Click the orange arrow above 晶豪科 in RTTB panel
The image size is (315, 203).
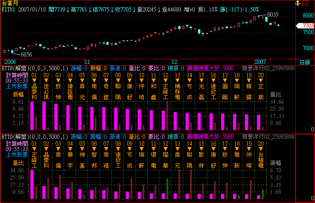(x=34, y=80)
